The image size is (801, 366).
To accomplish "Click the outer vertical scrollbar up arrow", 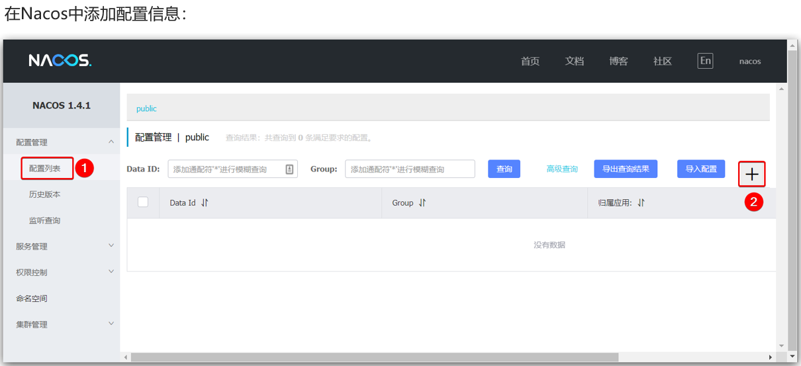I will [x=792, y=44].
